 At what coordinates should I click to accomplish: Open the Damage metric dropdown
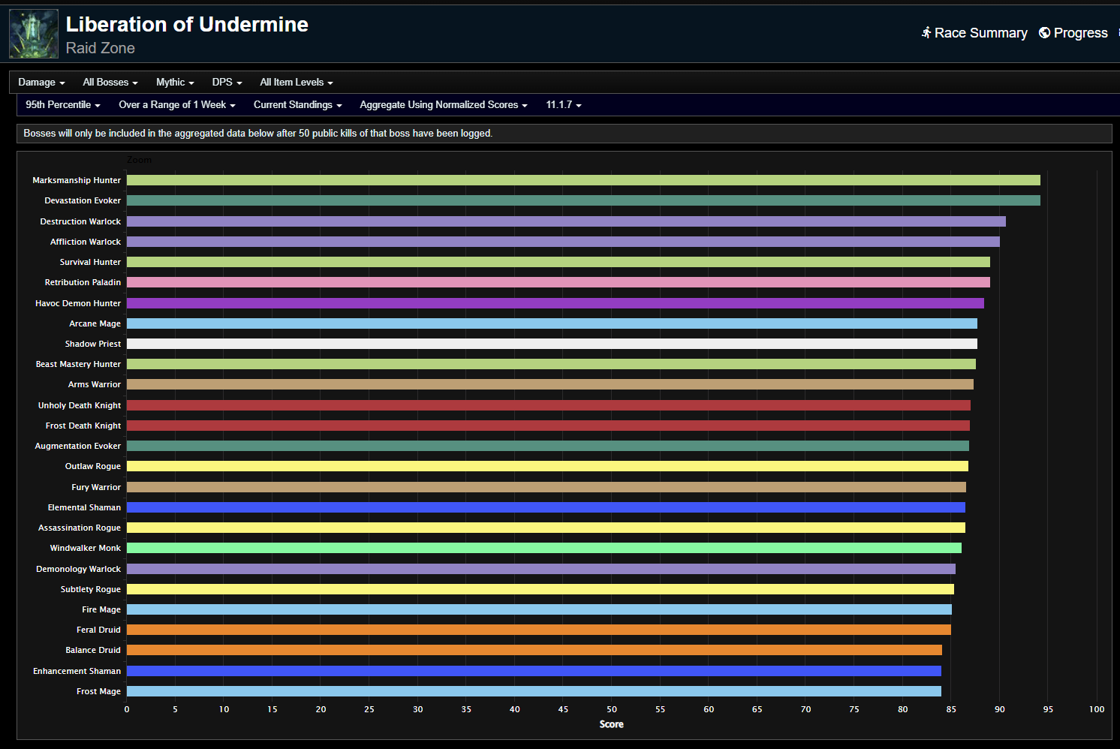point(41,82)
